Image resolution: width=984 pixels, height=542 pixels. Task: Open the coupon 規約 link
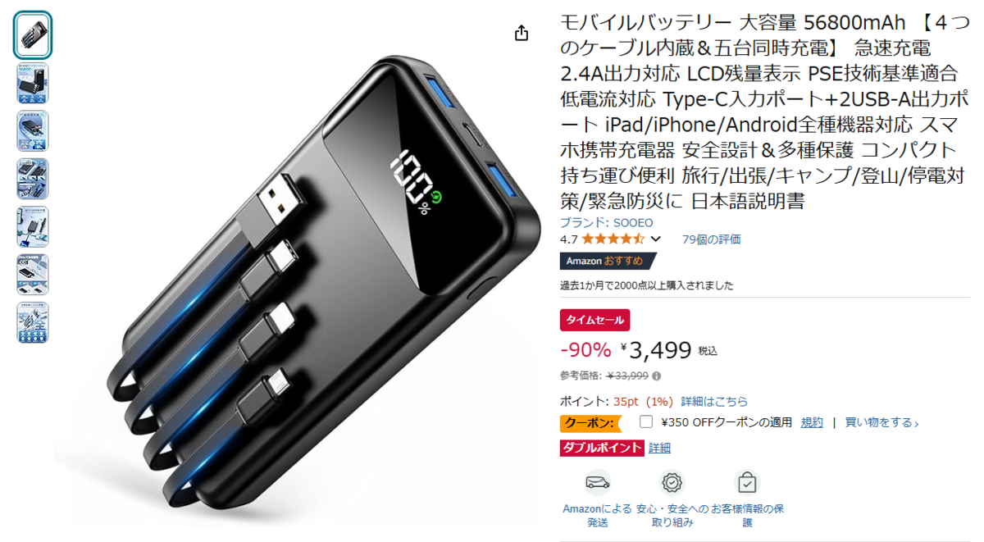[x=812, y=423]
